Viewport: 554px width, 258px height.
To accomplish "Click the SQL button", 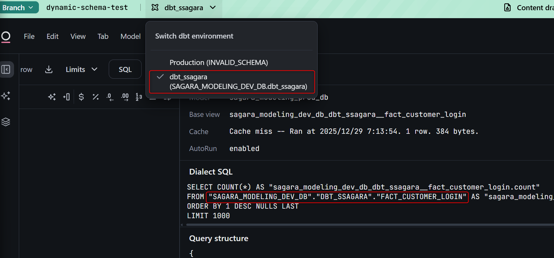I will [125, 69].
